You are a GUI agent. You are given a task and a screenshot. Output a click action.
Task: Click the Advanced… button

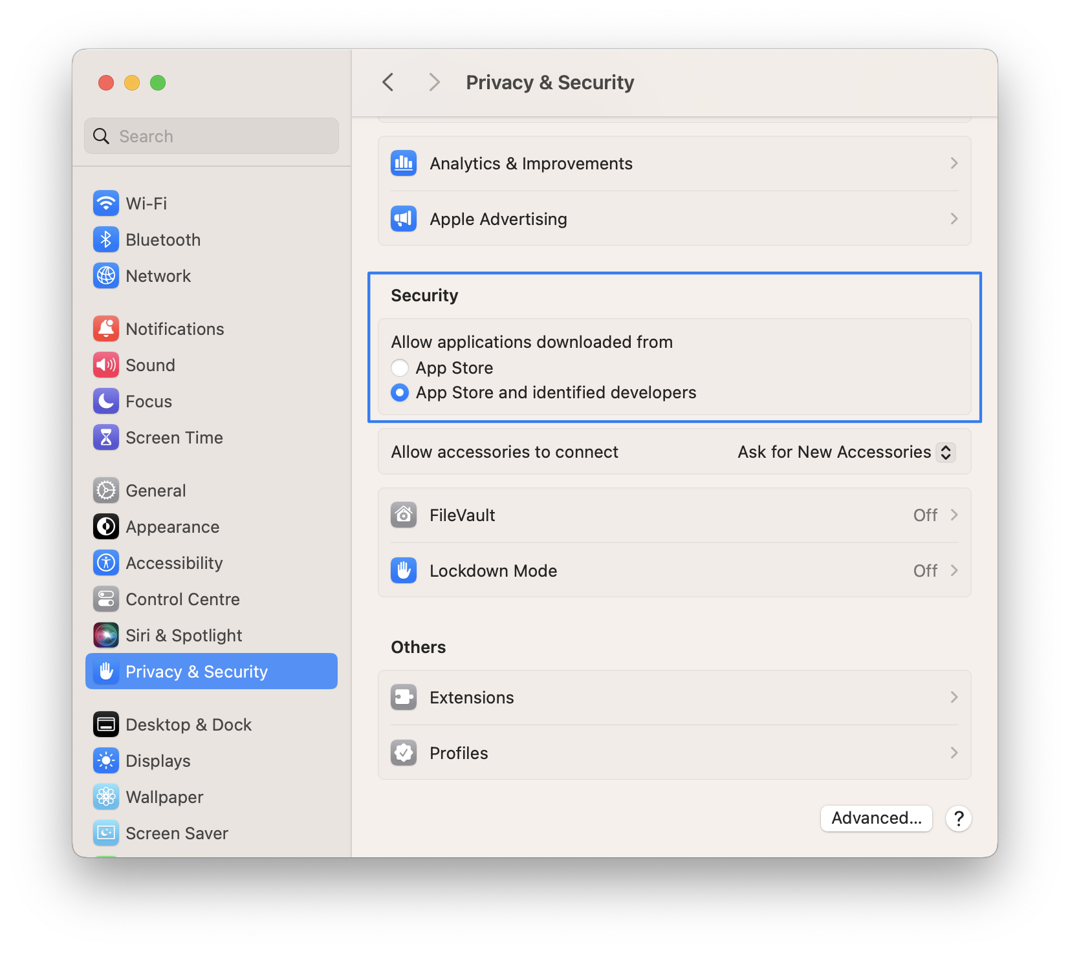tap(877, 818)
